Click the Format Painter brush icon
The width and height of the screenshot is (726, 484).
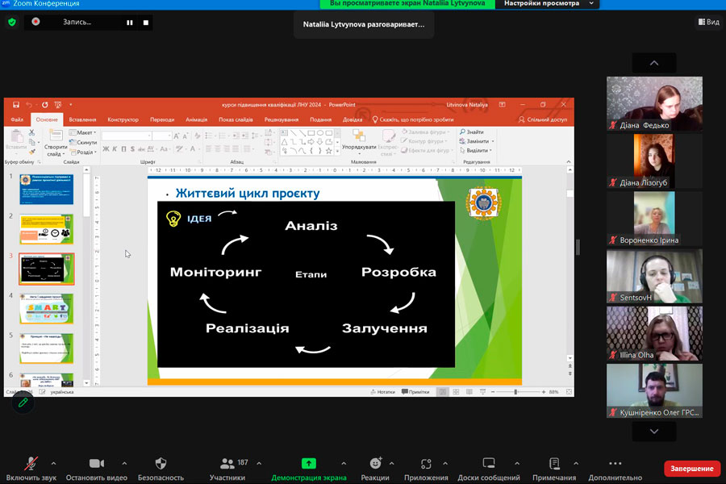pos(32,152)
